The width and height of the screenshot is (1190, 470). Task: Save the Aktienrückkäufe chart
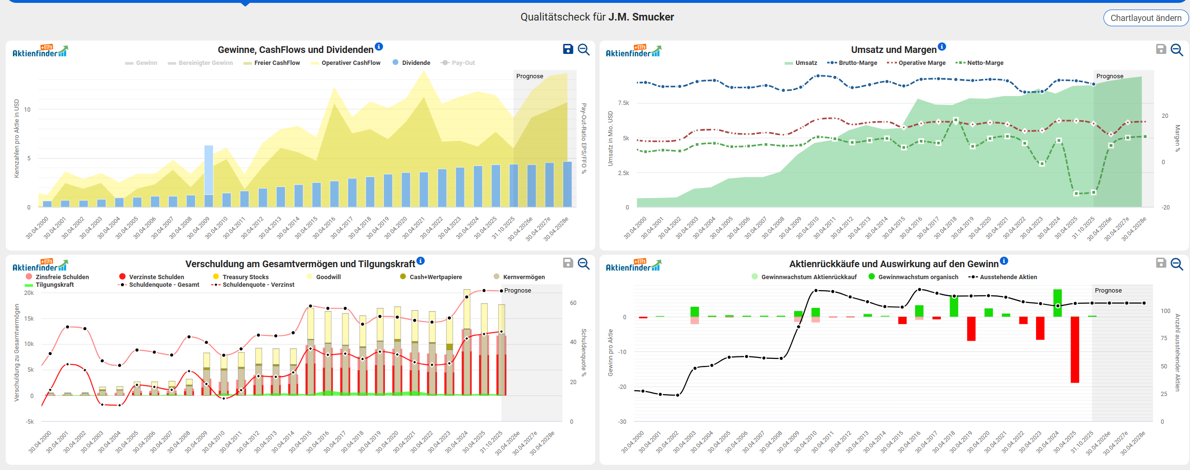[1161, 263]
